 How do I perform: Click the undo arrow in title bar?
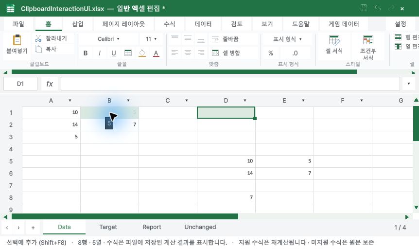(378, 8)
